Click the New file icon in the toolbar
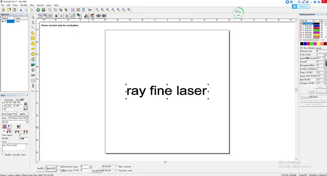This screenshot has height=176, width=327. [4, 10]
